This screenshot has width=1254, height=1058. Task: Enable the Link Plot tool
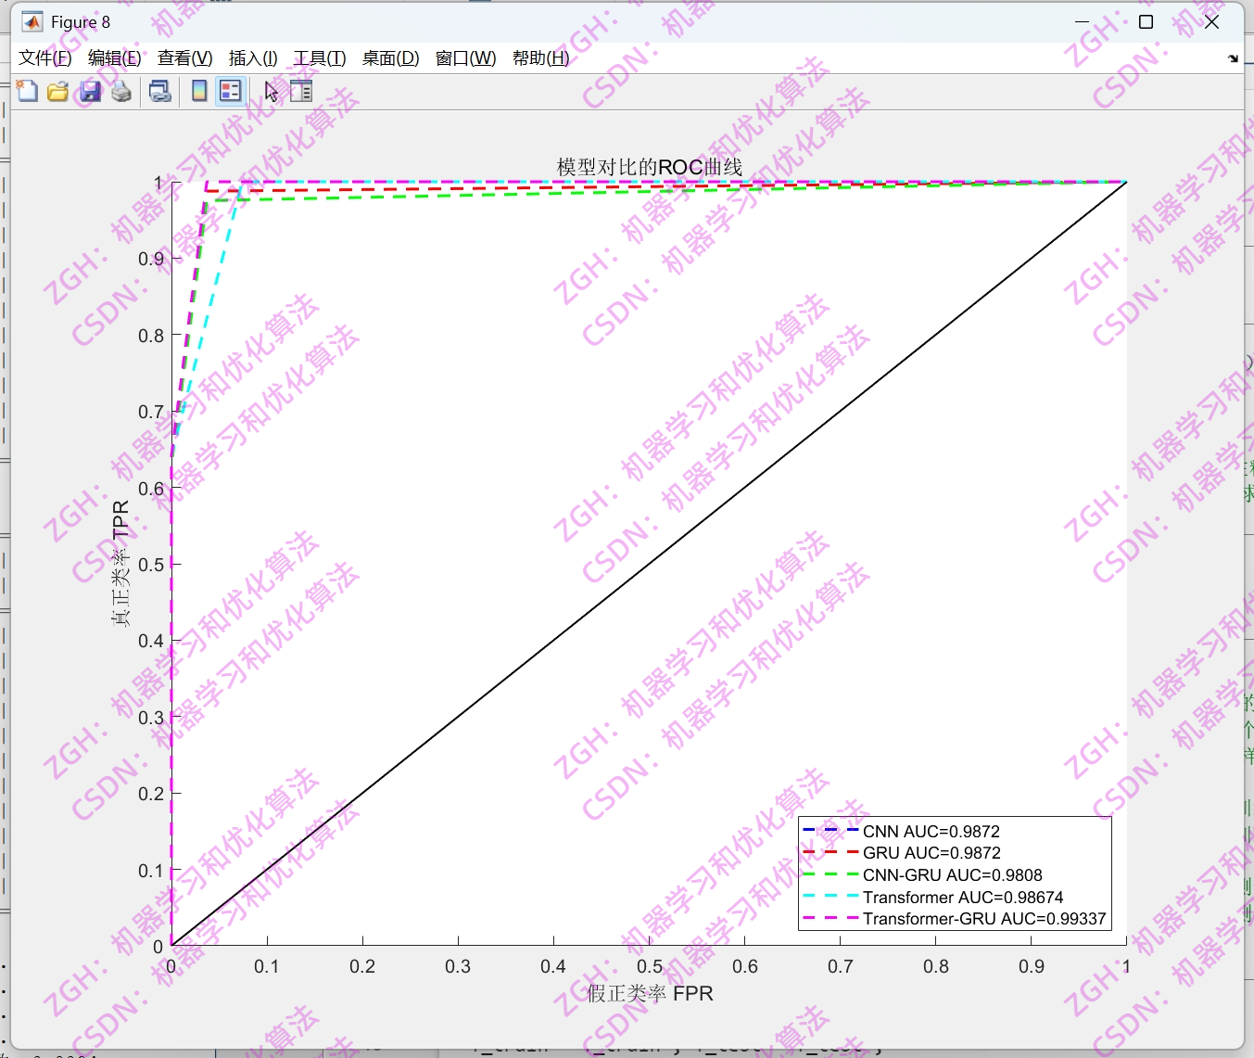158,91
